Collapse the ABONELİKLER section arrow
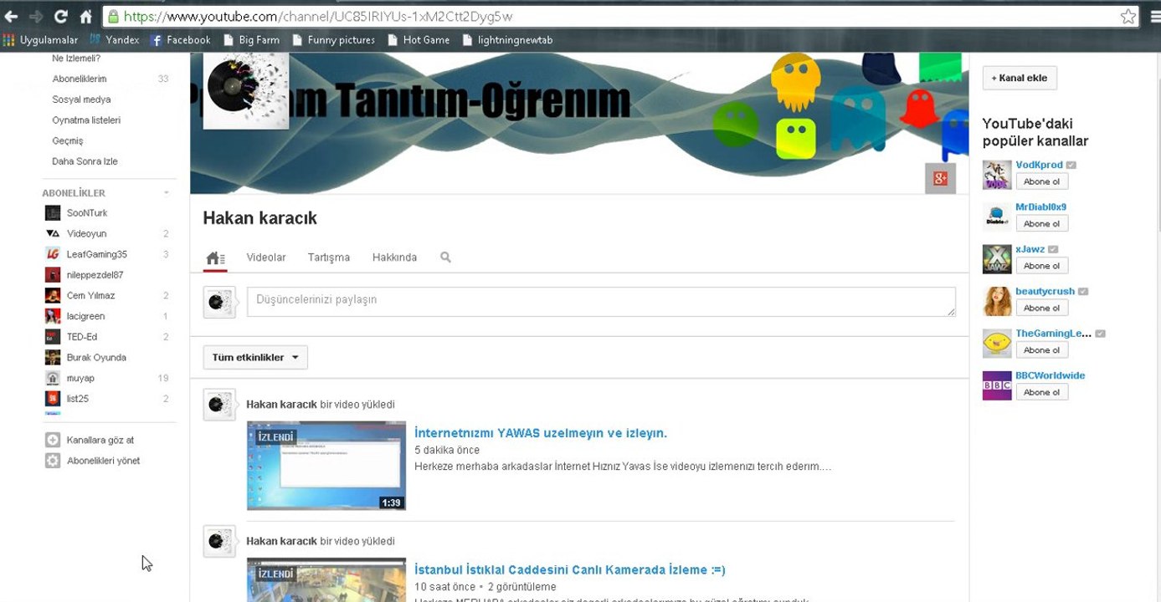Viewport: 1161px width, 602px height. (x=166, y=193)
